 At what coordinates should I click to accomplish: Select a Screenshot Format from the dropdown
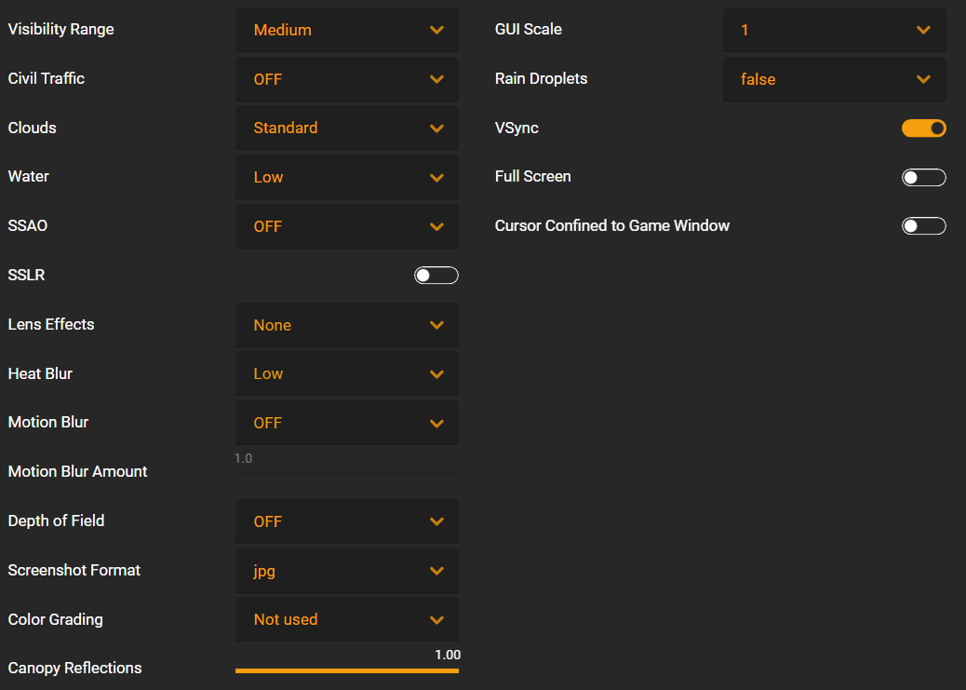pos(347,571)
